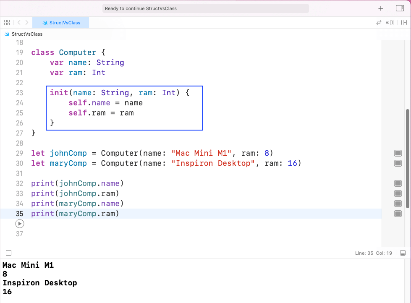Viewport: 411px width, 303px height.
Task: Go back with the left chevron
Action: [x=19, y=23]
